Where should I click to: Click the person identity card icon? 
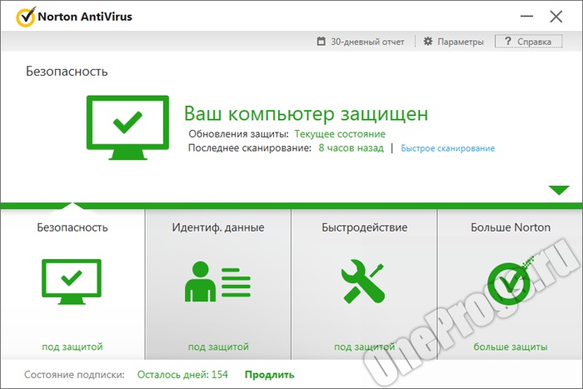click(x=218, y=282)
